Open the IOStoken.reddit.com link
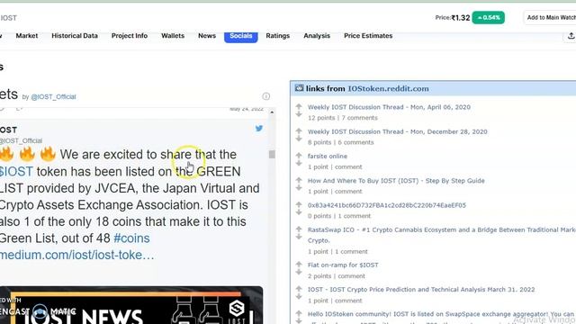Viewport: 576px width, 324px height. (x=388, y=88)
